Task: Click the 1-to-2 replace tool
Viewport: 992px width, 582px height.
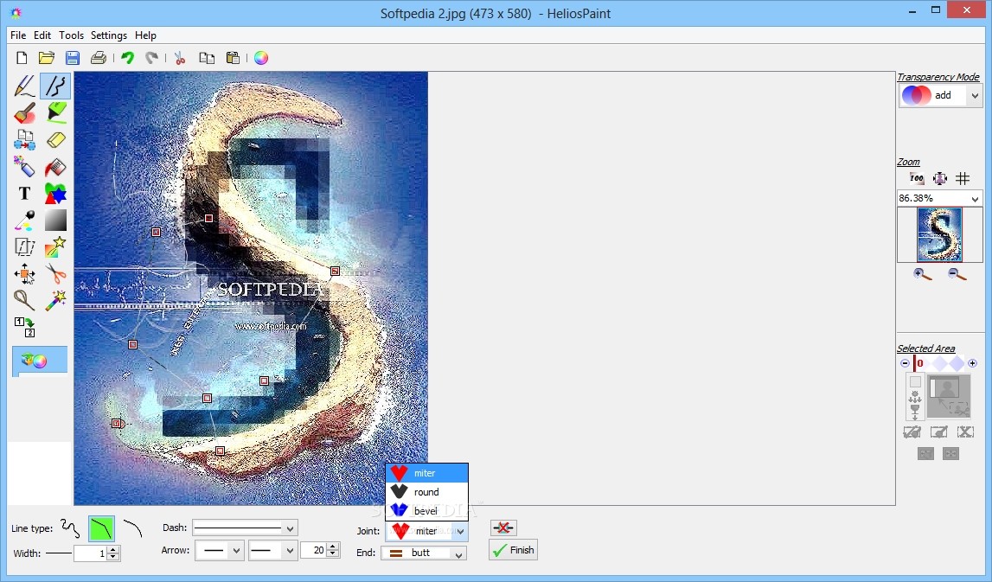Action: [24, 327]
